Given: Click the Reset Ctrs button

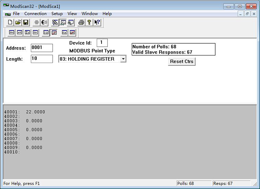Looking at the screenshot, I should point(182,62).
